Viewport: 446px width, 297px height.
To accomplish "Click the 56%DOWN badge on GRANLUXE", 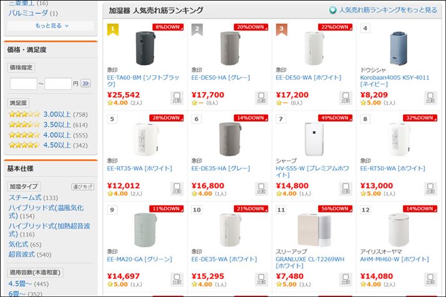I will pyautogui.click(x=335, y=209).
